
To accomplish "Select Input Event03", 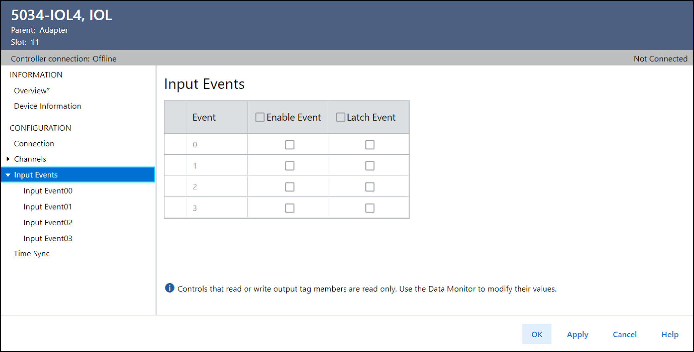I will point(48,238).
